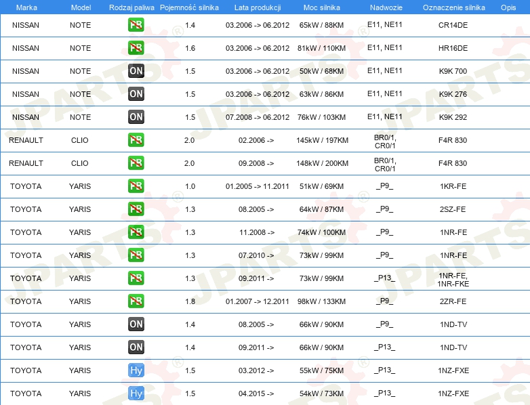
Task: Click power value 54kW / 73KM
Action: click(321, 393)
